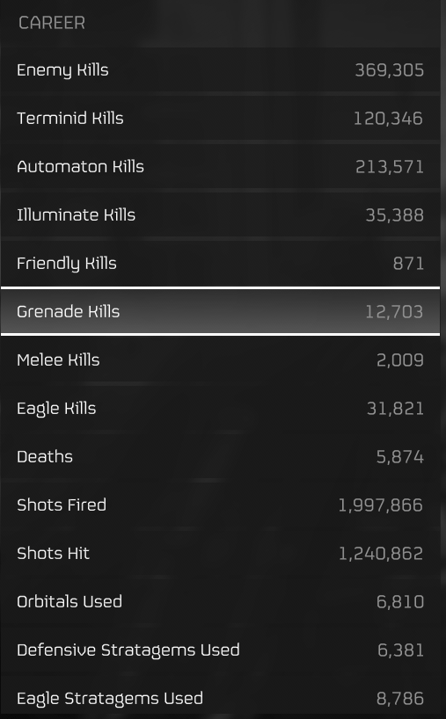446x719 pixels.
Task: Click the CAREER section header
Action: pyautogui.click(x=52, y=23)
